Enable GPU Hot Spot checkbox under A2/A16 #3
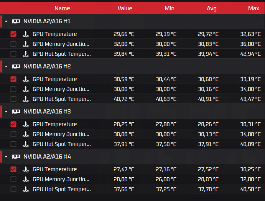The width and height of the screenshot is (265, 201). [x=13, y=144]
